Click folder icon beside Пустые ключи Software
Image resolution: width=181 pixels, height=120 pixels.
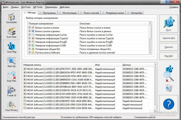click(x=33, y=52)
